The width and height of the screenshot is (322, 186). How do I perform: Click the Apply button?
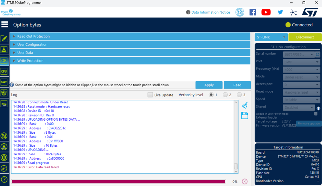pos(209,85)
